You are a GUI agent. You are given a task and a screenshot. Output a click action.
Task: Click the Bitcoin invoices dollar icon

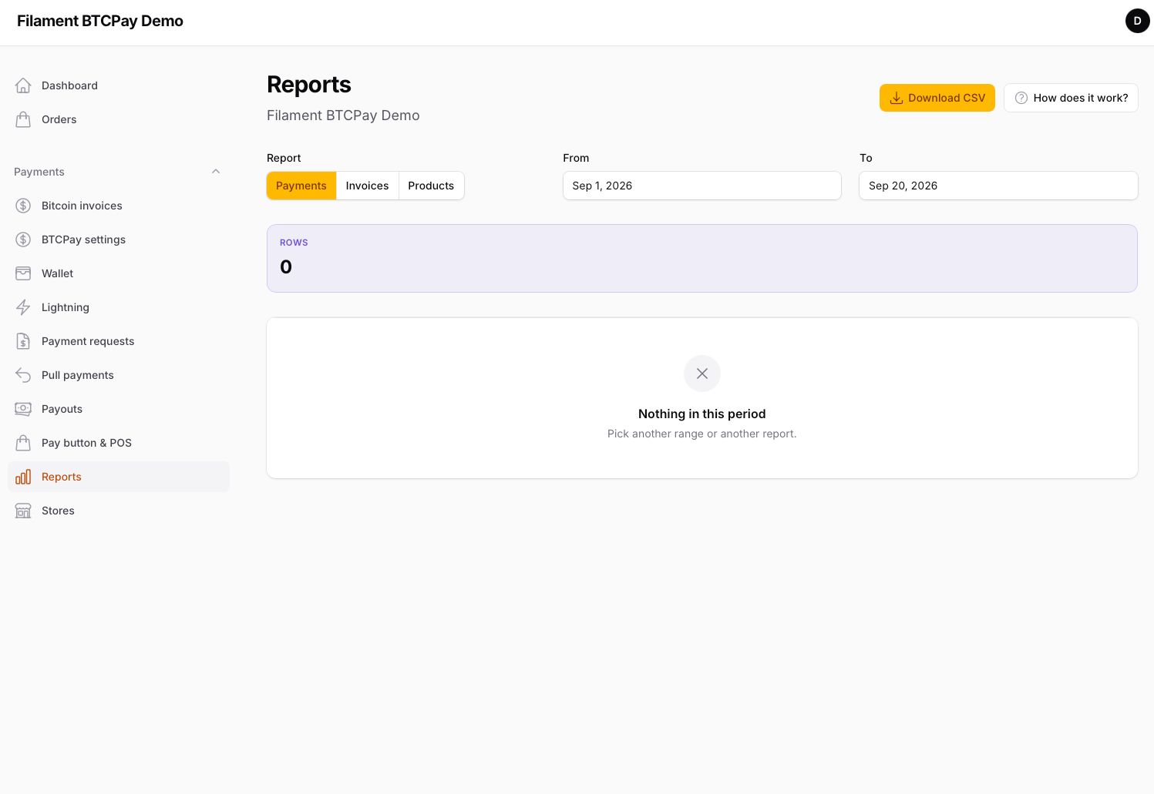[23, 206]
